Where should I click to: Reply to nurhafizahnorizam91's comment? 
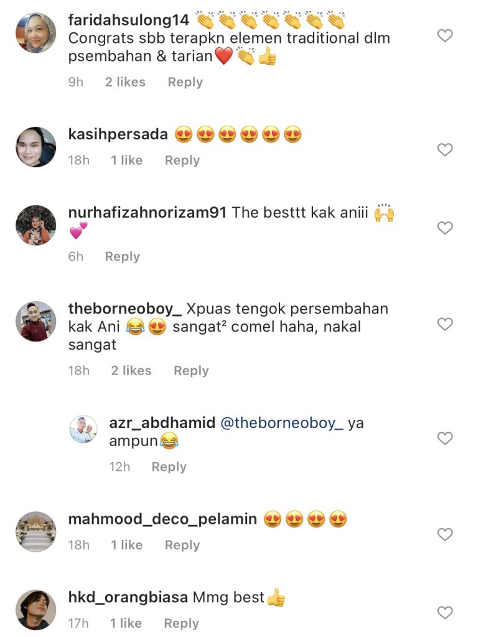(123, 256)
